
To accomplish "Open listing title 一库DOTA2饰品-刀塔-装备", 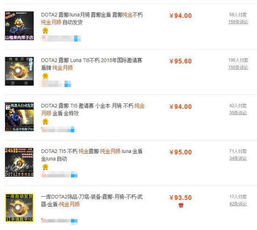I will click(92, 201).
